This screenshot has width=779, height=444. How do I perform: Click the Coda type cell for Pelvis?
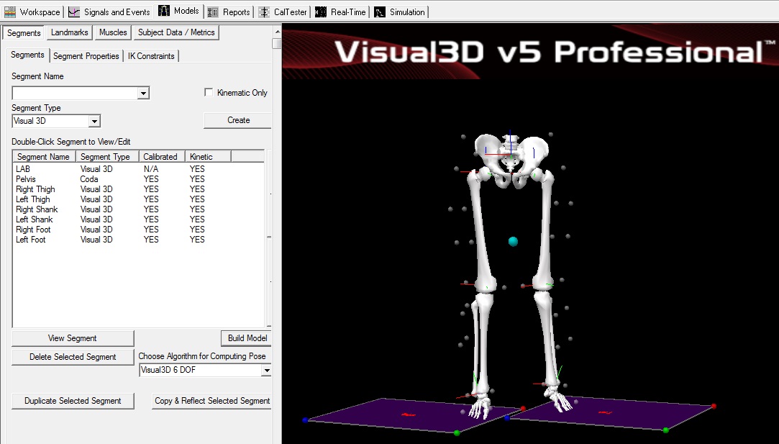click(89, 179)
